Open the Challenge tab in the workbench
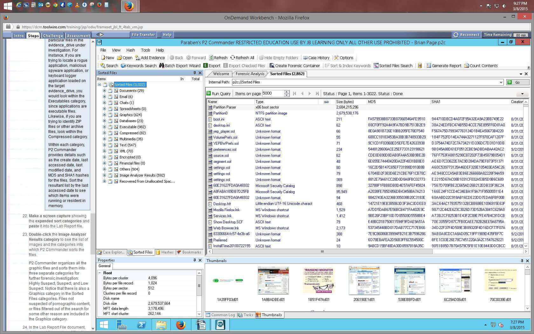 point(53,36)
